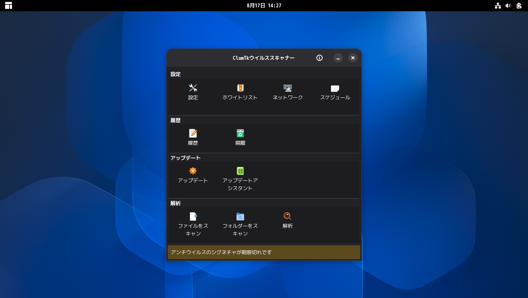Open the アップデートアシスタント icon
Viewport: 528px width, 298px height.
(x=240, y=171)
